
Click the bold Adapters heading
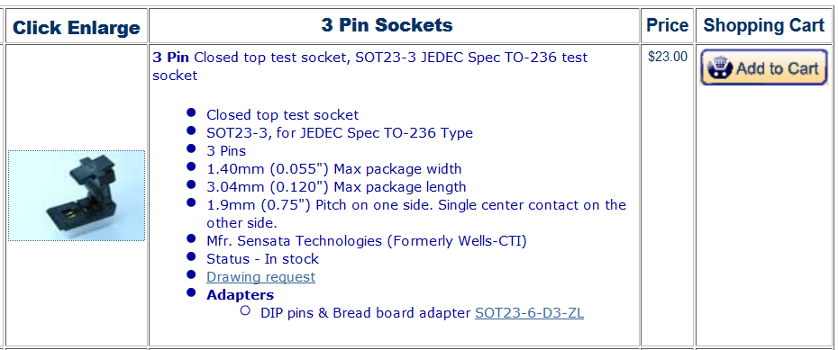click(240, 294)
